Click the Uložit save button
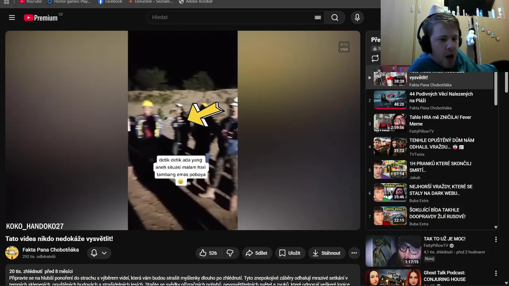509x286 pixels. (x=290, y=253)
